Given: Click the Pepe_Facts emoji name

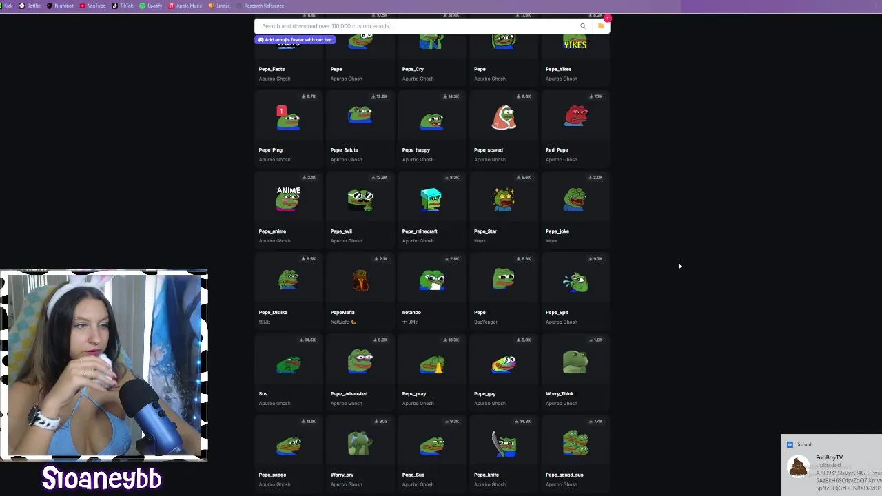Looking at the screenshot, I should point(271,69).
